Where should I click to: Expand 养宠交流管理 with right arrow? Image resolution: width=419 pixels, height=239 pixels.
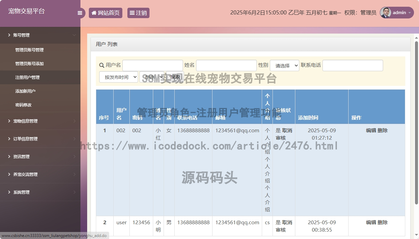pyautogui.click(x=74, y=174)
